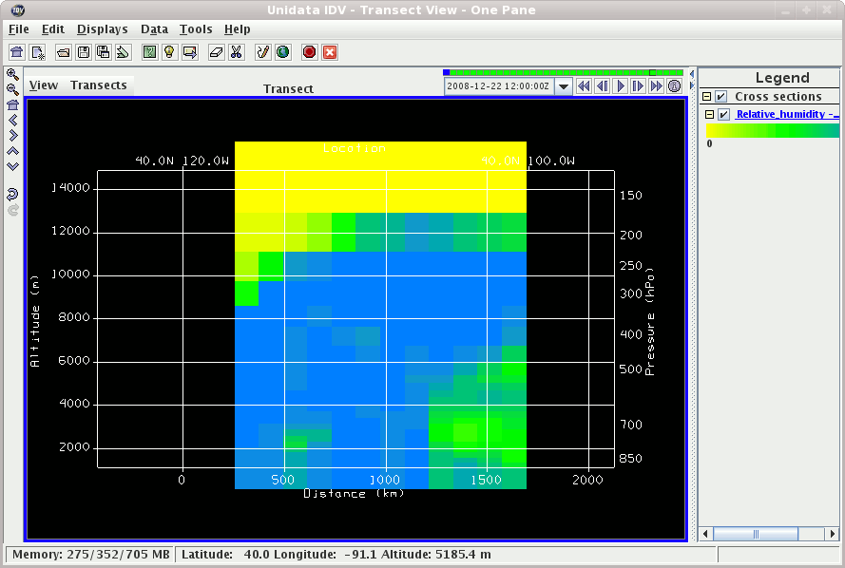Click the globe icon in the toolbar
Screen dimensions: 845x568
pos(281,52)
